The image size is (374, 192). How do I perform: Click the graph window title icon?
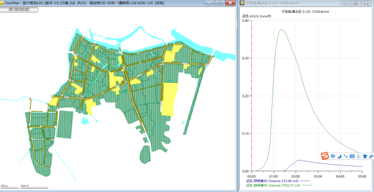pyautogui.click(x=242, y=3)
